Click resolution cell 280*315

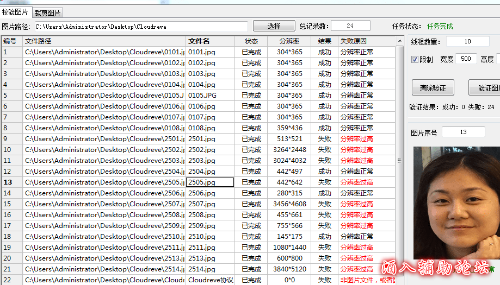289,193
